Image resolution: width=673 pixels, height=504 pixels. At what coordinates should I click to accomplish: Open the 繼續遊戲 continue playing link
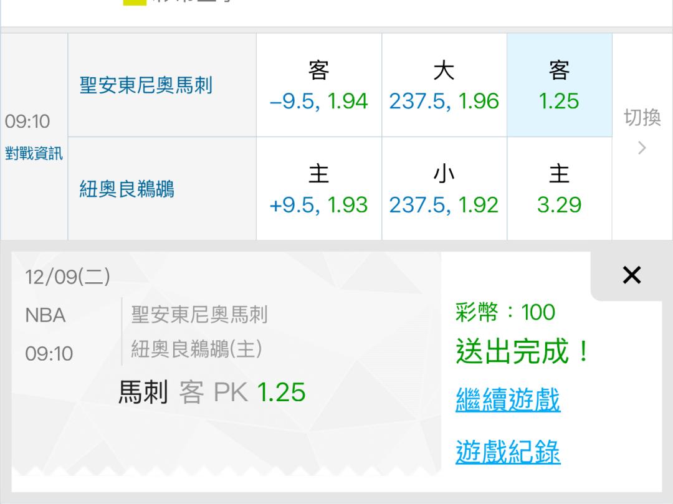[508, 399]
